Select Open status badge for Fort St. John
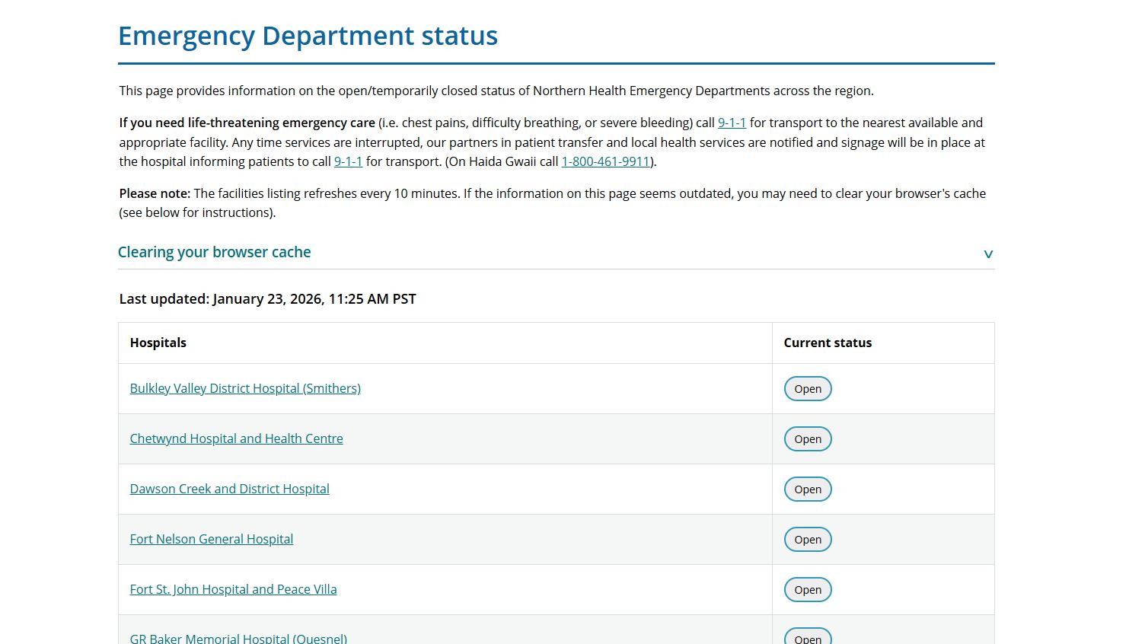This screenshot has width=1145, height=644. [808, 590]
